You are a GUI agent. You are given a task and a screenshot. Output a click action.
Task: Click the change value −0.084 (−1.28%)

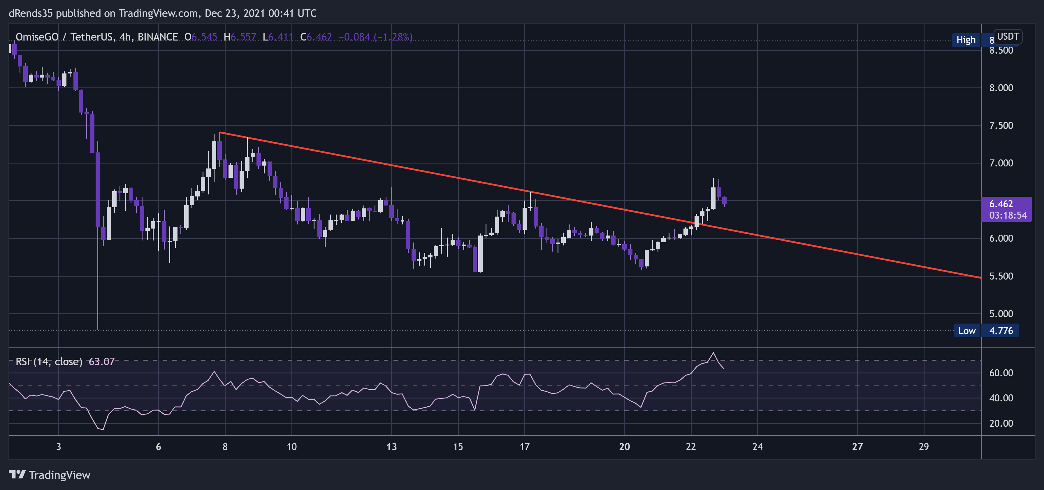click(x=376, y=37)
